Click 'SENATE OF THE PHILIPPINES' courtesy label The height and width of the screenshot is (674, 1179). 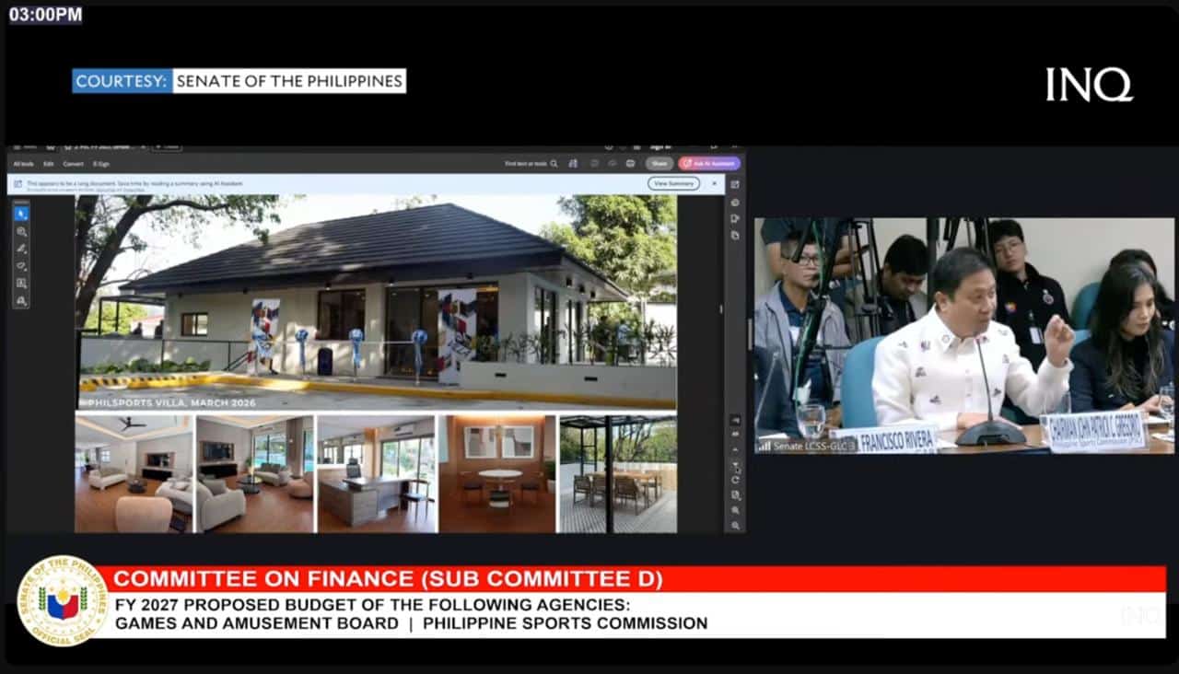(x=289, y=81)
